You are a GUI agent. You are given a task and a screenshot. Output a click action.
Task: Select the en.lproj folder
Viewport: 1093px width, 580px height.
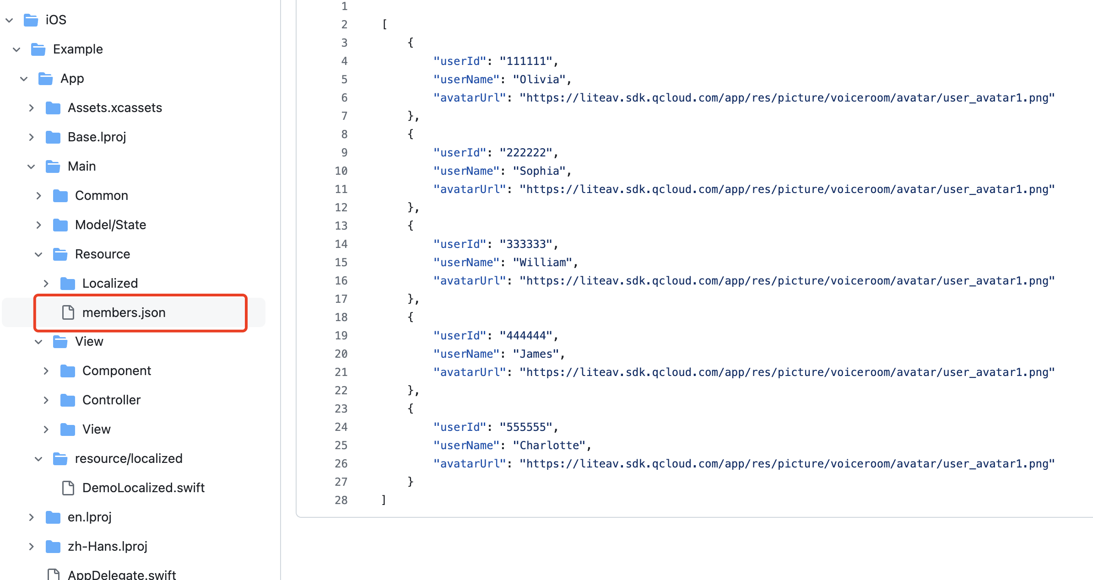click(x=89, y=517)
